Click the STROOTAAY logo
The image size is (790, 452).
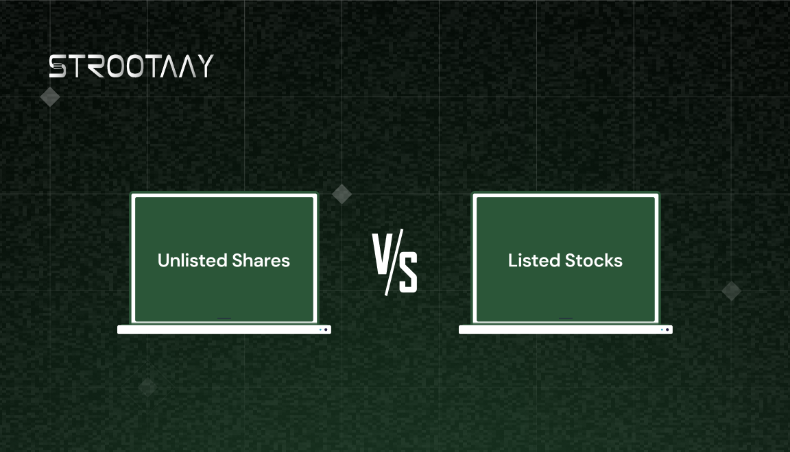pyautogui.click(x=131, y=66)
